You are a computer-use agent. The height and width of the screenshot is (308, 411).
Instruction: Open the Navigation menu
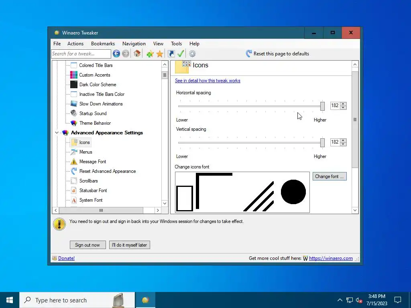(x=134, y=44)
